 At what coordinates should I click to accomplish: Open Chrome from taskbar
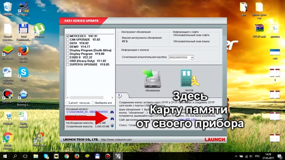(x=66, y=156)
